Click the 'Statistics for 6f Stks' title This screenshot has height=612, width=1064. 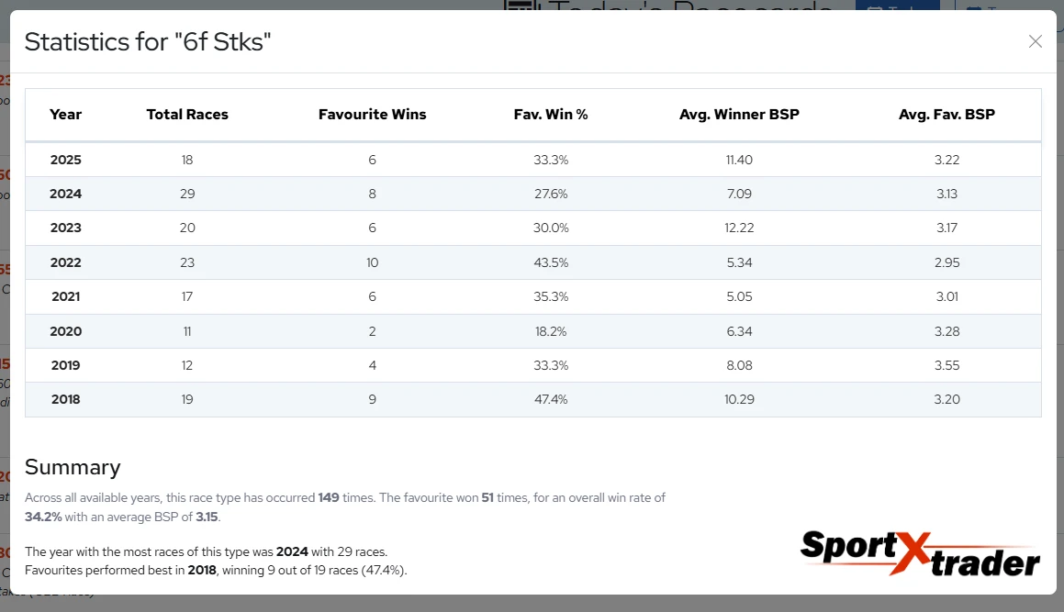point(148,41)
